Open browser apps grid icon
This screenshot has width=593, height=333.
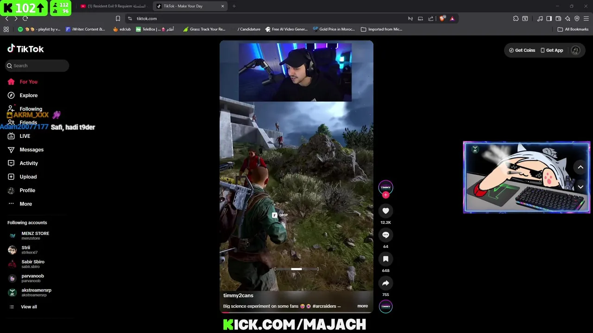point(6,29)
